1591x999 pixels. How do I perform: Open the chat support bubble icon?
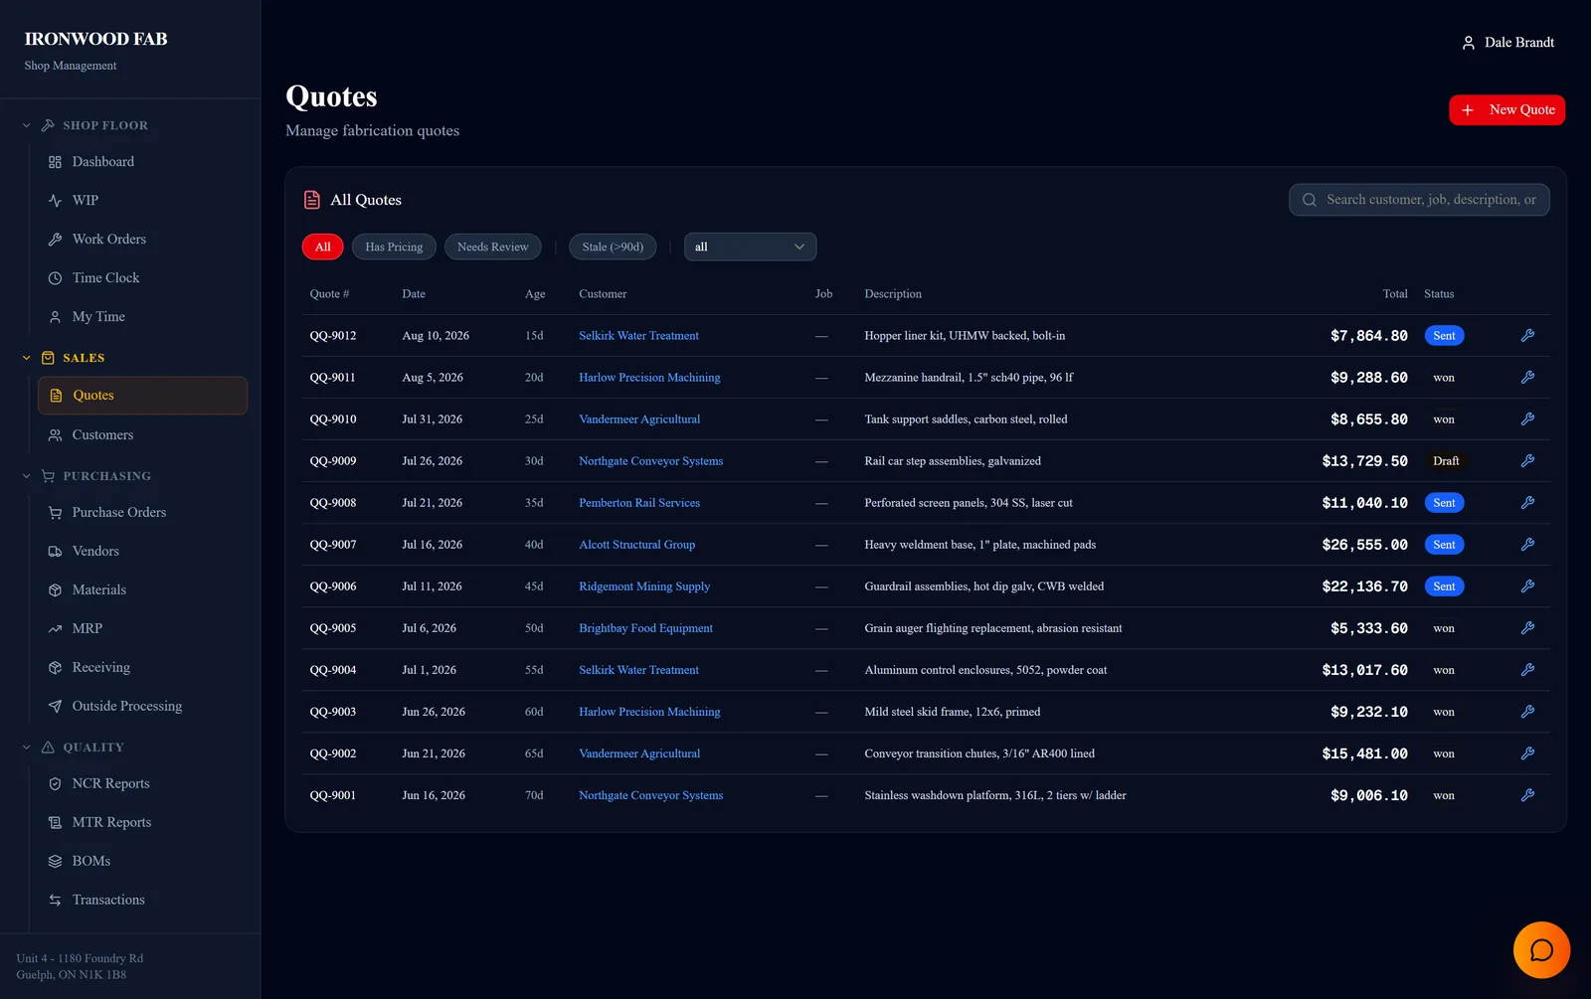coord(1541,950)
